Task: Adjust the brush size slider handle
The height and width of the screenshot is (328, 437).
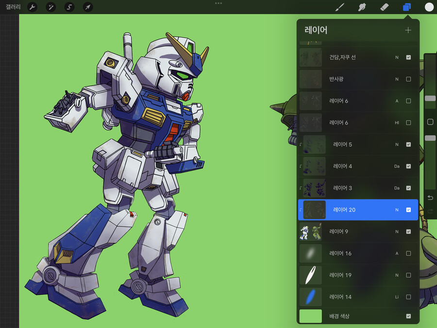Action: tap(430, 99)
